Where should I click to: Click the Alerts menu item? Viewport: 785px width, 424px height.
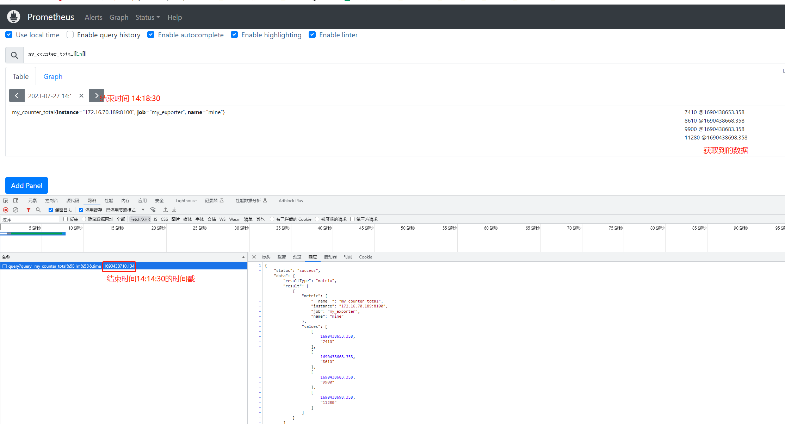pos(93,17)
